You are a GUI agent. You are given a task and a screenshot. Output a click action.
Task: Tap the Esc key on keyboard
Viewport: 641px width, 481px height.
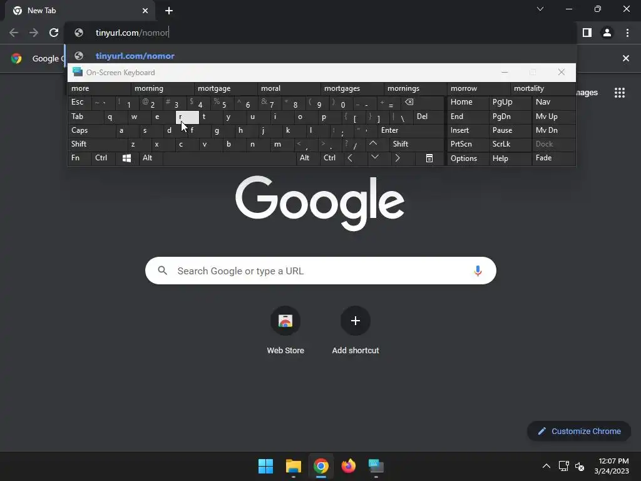tap(79, 102)
